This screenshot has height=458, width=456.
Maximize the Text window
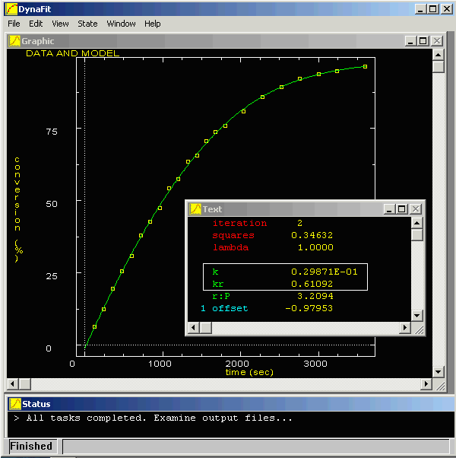click(402, 209)
